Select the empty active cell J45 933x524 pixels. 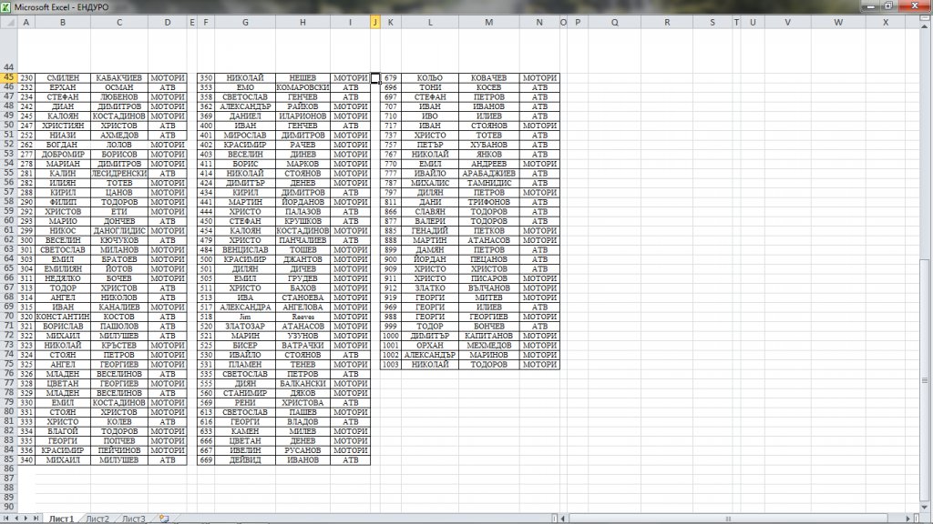click(374, 77)
